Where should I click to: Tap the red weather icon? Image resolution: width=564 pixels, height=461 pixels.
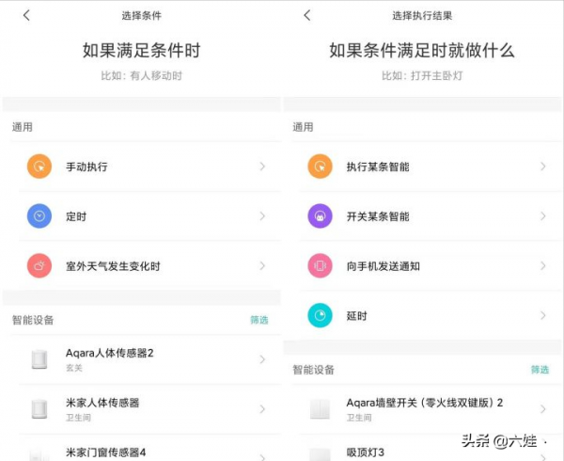click(39, 265)
